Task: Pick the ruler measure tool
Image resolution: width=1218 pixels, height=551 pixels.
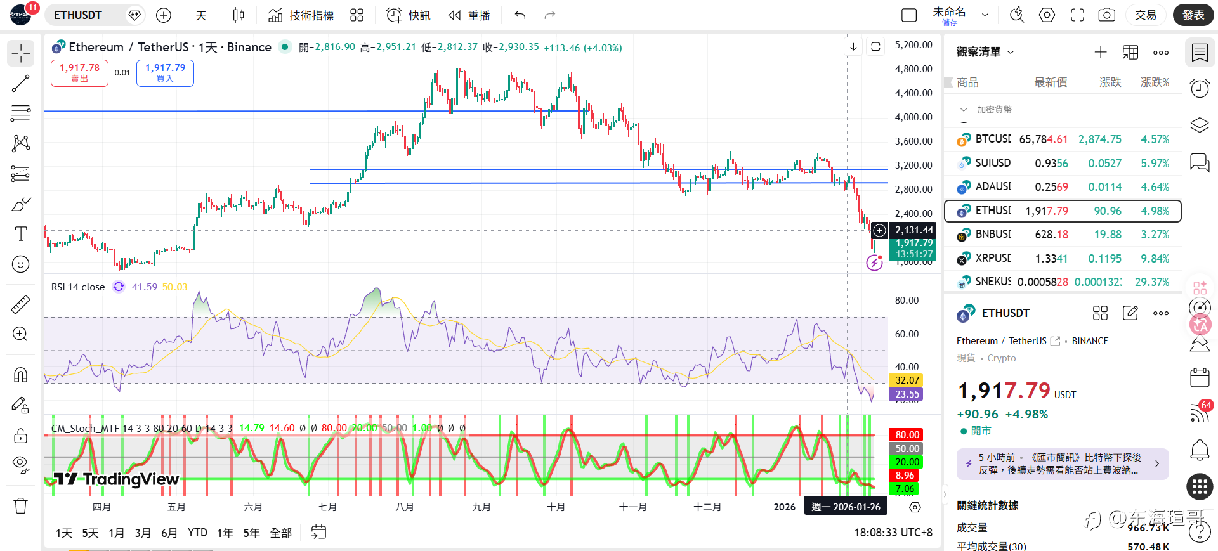Action: point(20,305)
